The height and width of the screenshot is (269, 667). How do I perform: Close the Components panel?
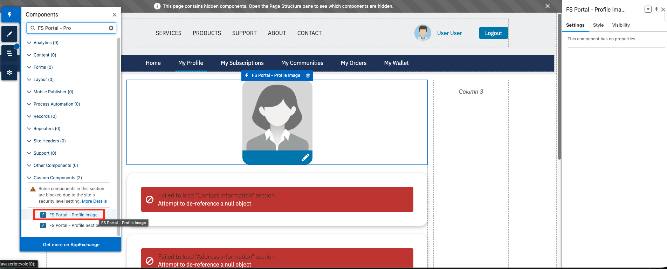(115, 15)
